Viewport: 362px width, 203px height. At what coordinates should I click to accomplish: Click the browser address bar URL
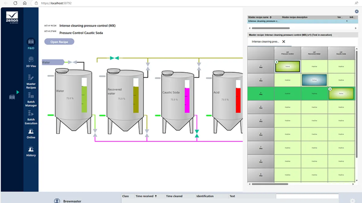56,3
